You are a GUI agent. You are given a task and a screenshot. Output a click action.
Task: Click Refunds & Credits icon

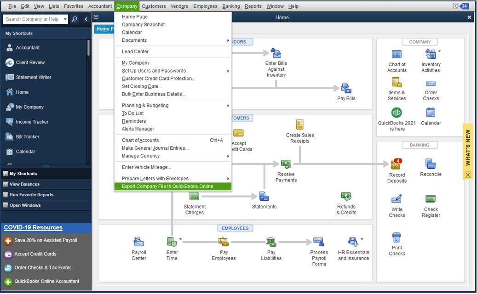(346, 197)
